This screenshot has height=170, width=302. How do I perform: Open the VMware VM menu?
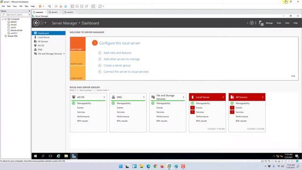tap(21, 6)
